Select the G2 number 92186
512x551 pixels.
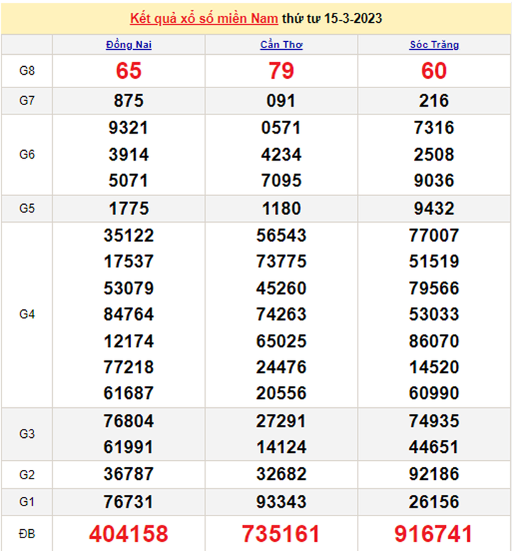pos(434,475)
